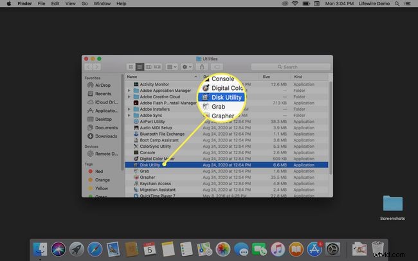Image resolution: width=418 pixels, height=261 pixels.
Task: Expand the Adobe Installers folder
Action: click(129, 109)
